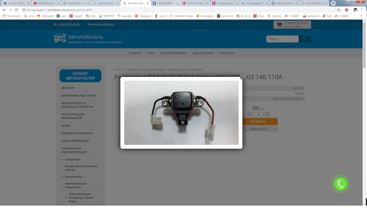Open the tehnavigator bookmark
Viewport: 367px width, 214px height.
coord(205,16)
